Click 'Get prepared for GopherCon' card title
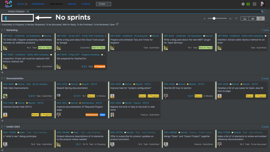 [x=71, y=59]
